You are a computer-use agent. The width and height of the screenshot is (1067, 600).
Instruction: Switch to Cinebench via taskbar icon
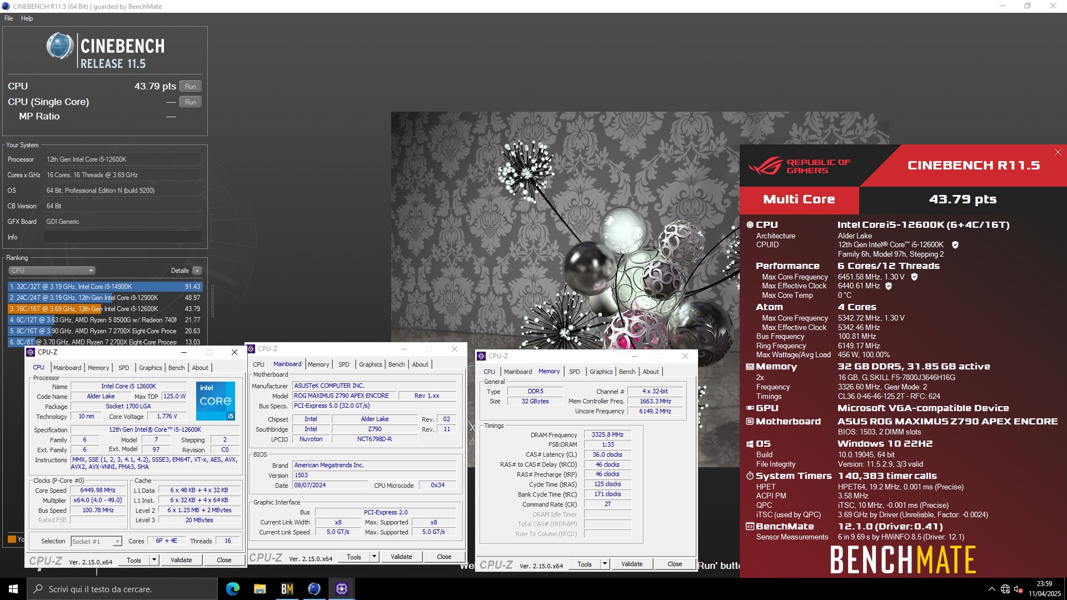click(315, 589)
